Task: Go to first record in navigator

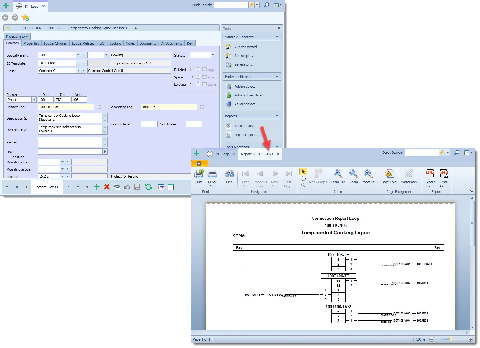Action: pos(7,187)
